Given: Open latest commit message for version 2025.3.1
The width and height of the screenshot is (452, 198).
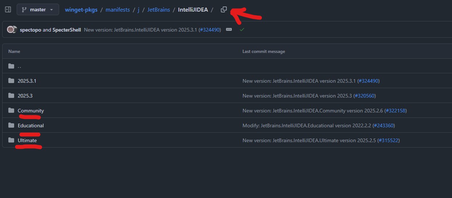Looking at the screenshot, I should click(x=141, y=30).
